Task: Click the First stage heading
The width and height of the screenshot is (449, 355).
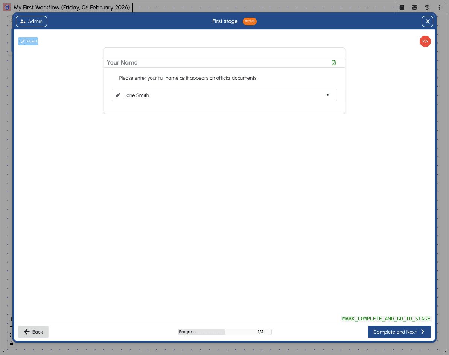Action: coord(225,21)
